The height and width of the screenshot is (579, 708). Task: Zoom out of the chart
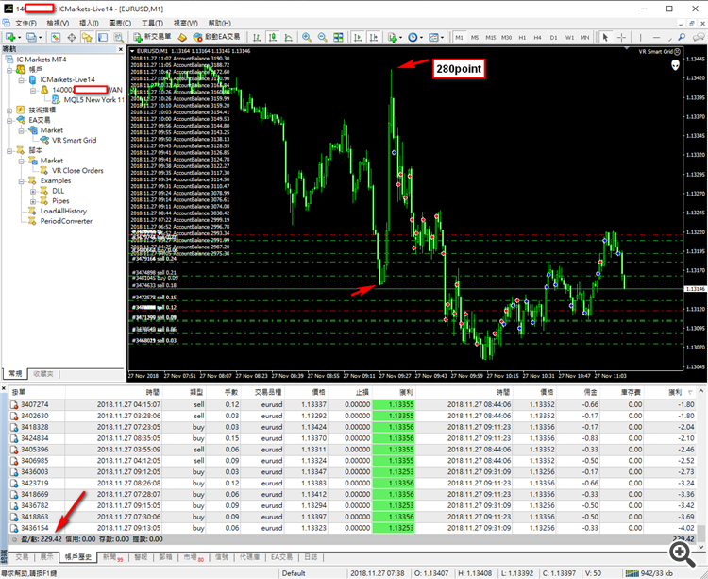click(x=323, y=37)
